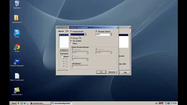This screenshot has width=187, height=105.
Task: Select the first radio under Abgesicherter Start
Action: click(64, 59)
